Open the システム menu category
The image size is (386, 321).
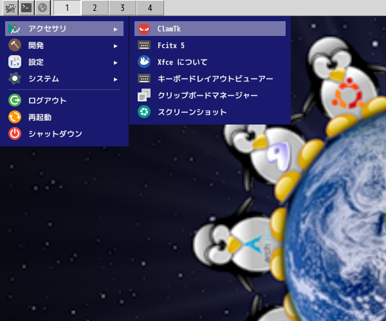pos(64,79)
